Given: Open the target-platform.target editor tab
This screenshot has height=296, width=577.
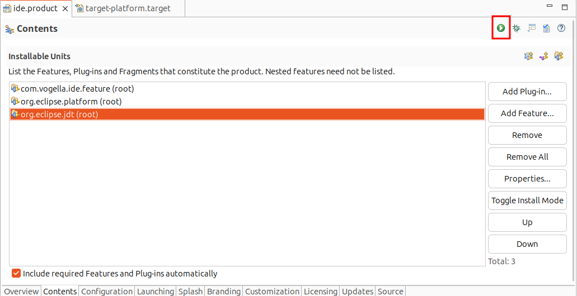Looking at the screenshot, I should (x=128, y=8).
